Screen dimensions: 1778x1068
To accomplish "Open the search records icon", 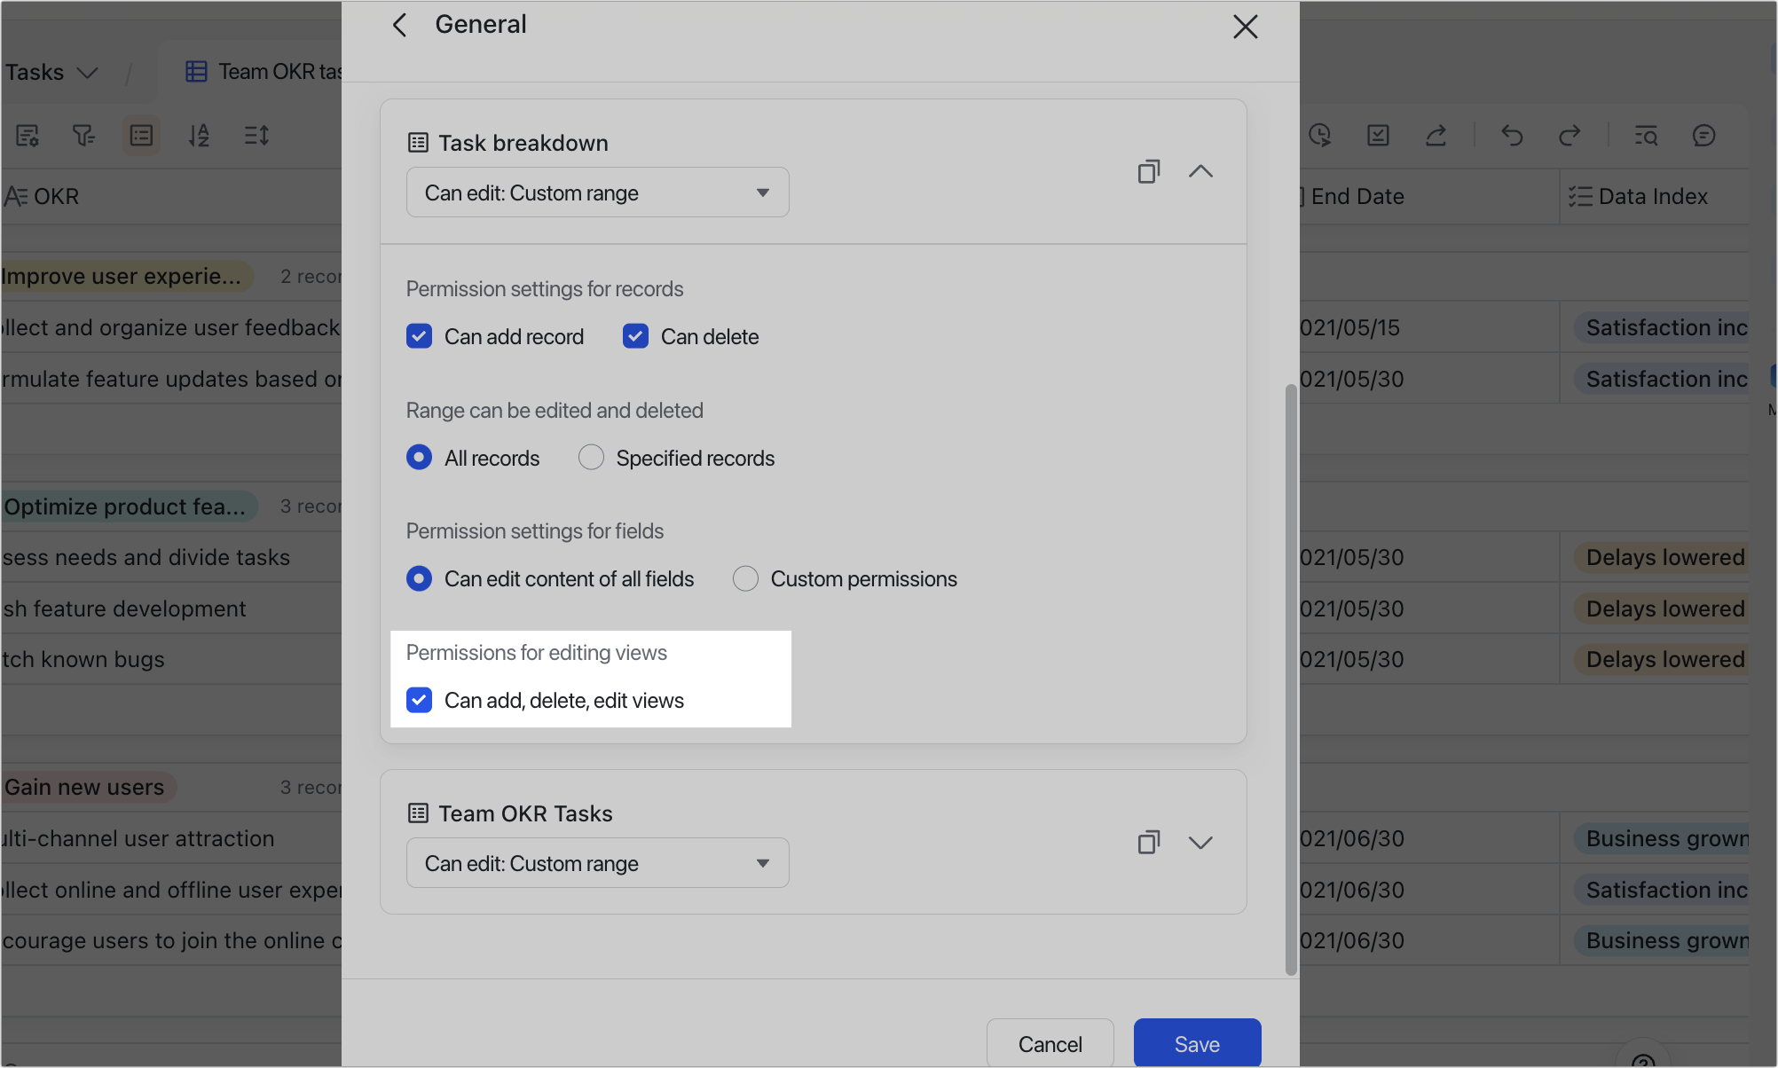I will [x=1646, y=135].
